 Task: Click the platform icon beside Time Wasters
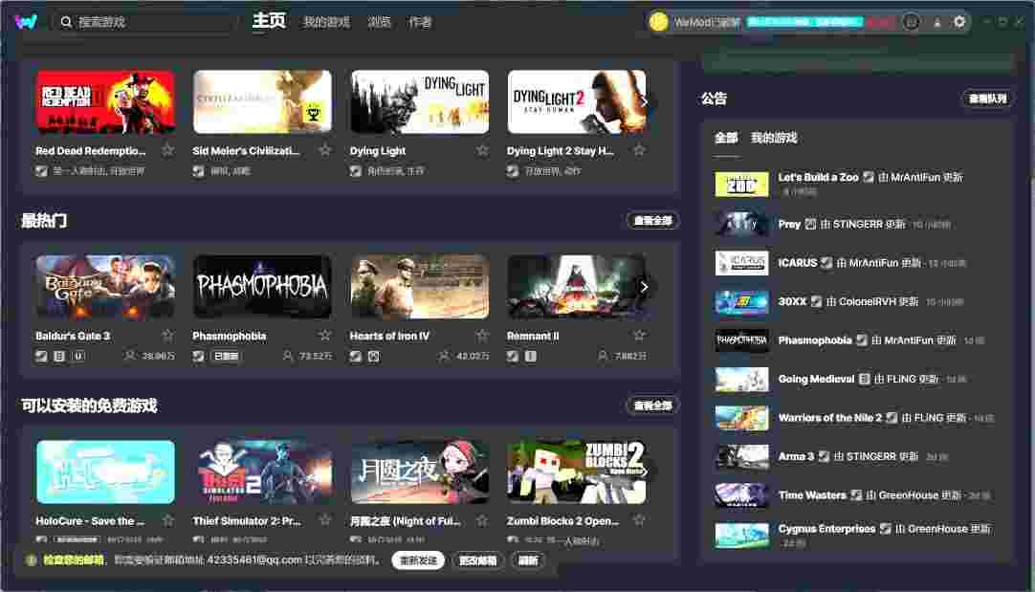tap(856, 495)
